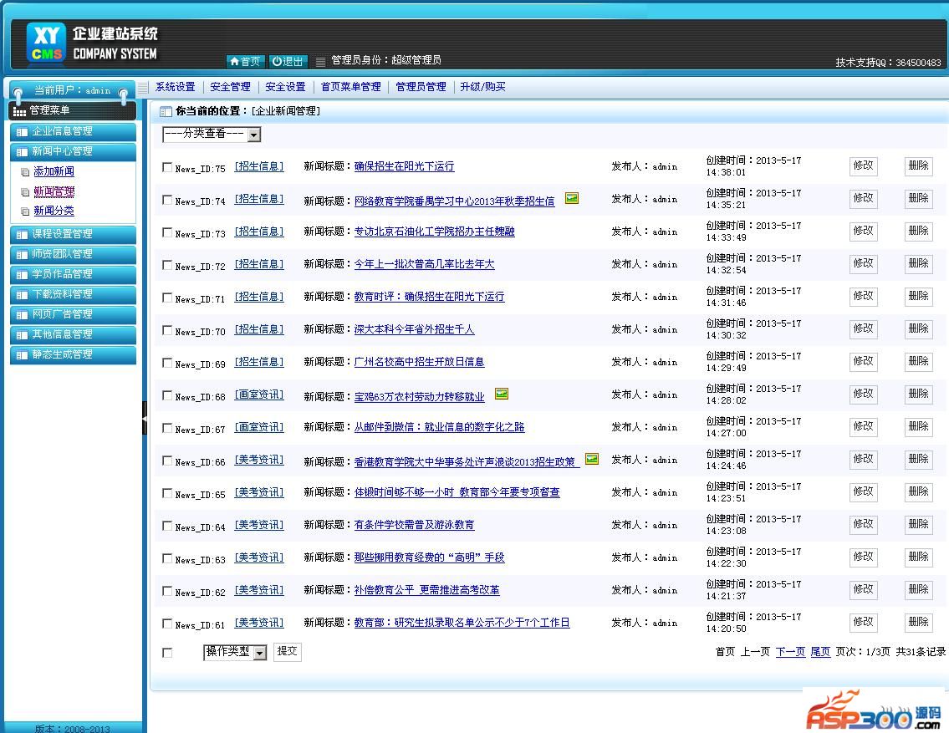Go to 下一页 in the pagination
The image size is (949, 733).
click(789, 652)
